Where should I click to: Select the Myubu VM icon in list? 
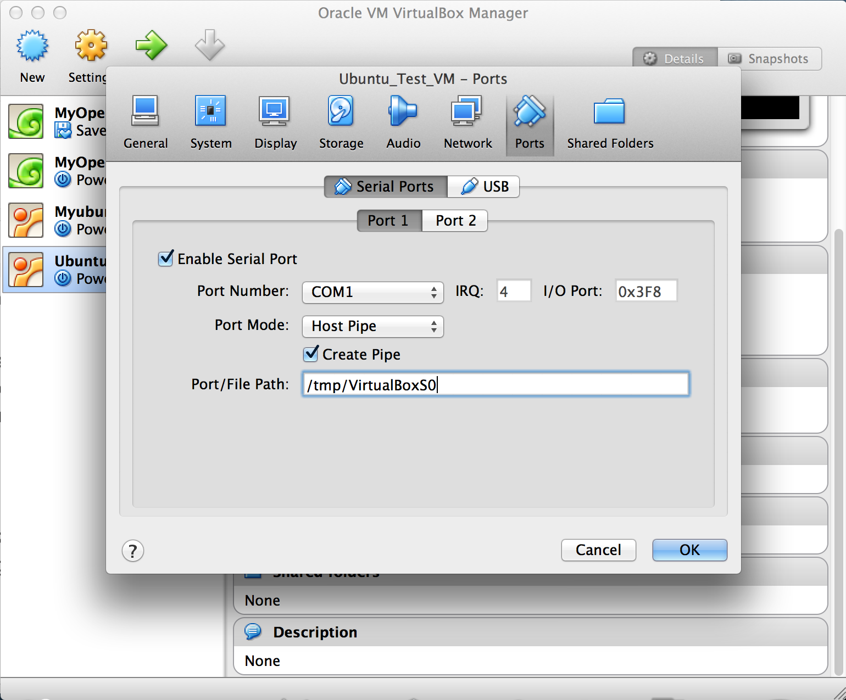click(26, 220)
